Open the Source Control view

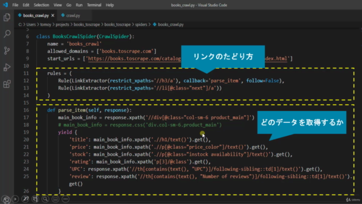click(x=7, y=50)
